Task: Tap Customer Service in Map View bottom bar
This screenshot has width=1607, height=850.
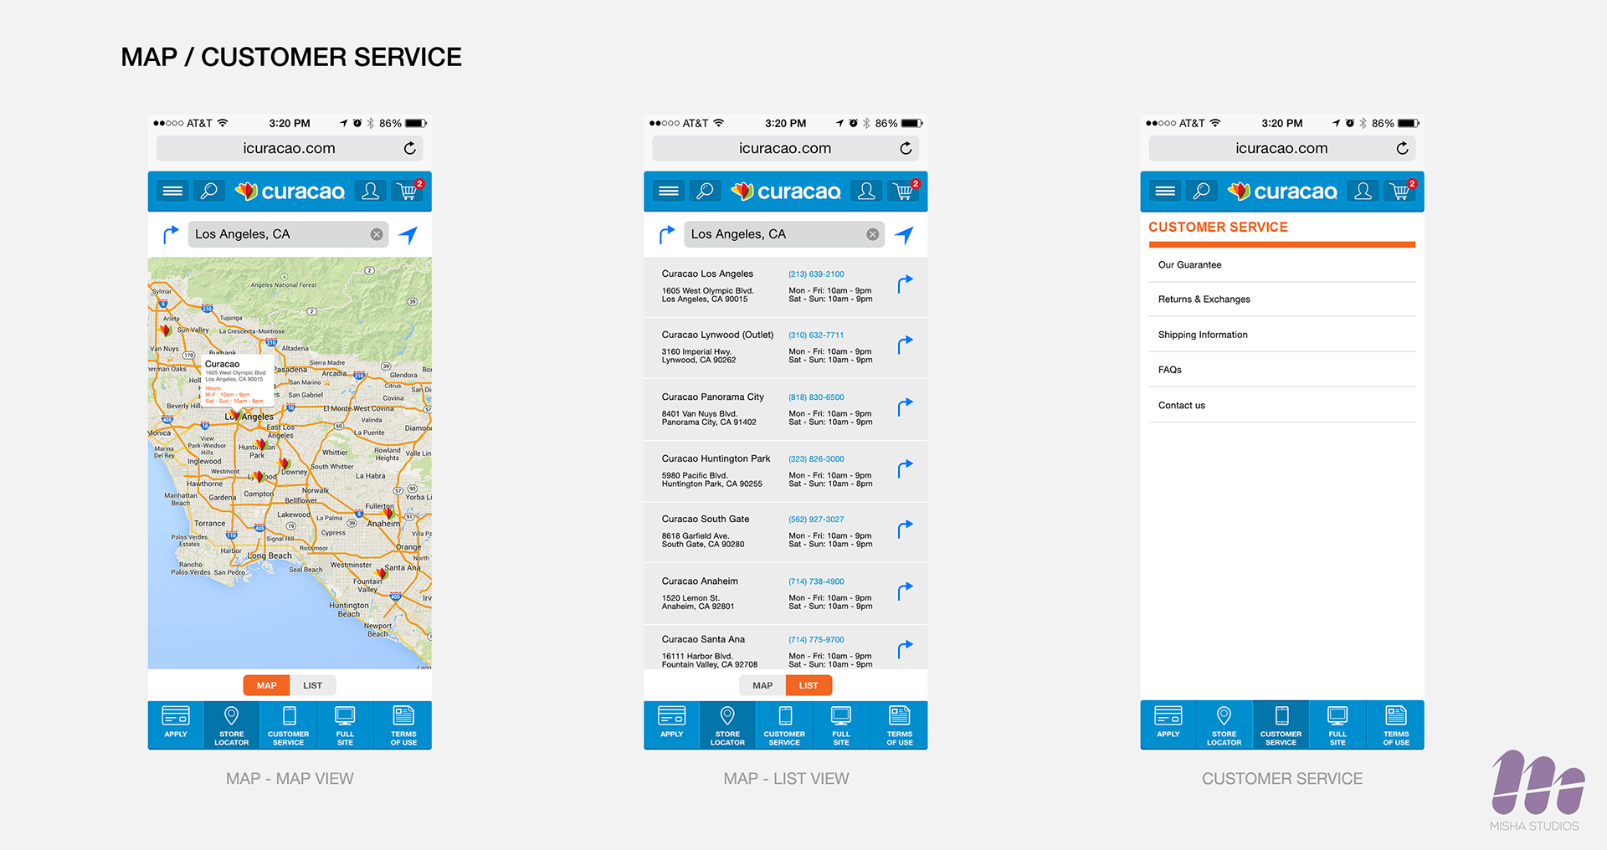Action: (289, 724)
